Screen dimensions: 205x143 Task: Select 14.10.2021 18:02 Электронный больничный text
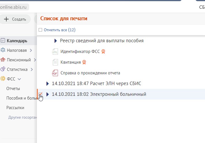pos(99,94)
